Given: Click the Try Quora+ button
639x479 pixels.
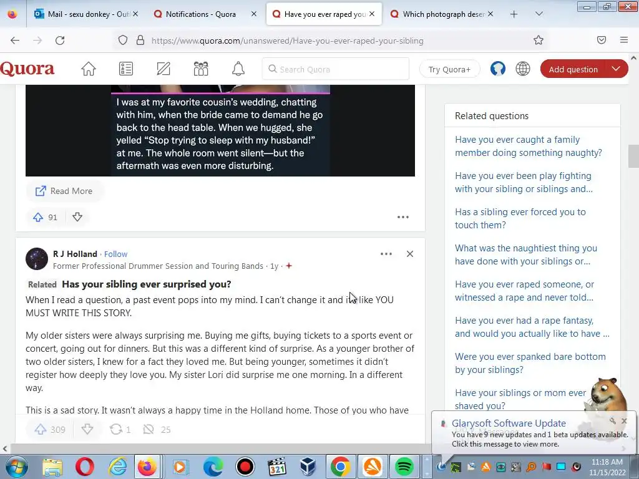Looking at the screenshot, I should [449, 69].
